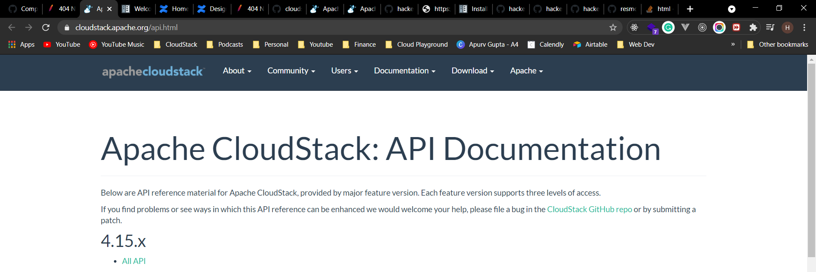Open the Airtable bookmark

click(590, 45)
